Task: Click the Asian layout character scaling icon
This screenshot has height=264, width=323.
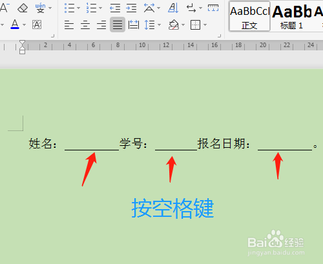Action: point(149,8)
